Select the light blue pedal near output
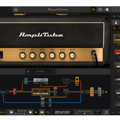120x120 pixels. (x=99, y=92)
